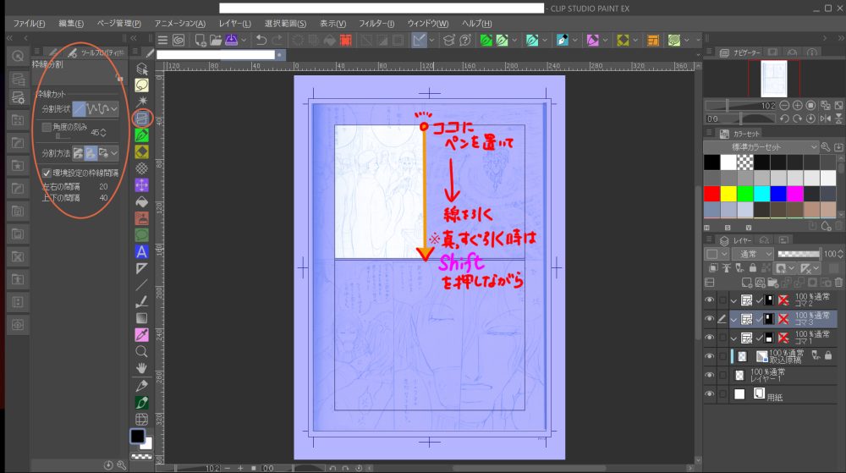Open the レイヤー menu
This screenshot has width=846, height=473.
click(234, 23)
